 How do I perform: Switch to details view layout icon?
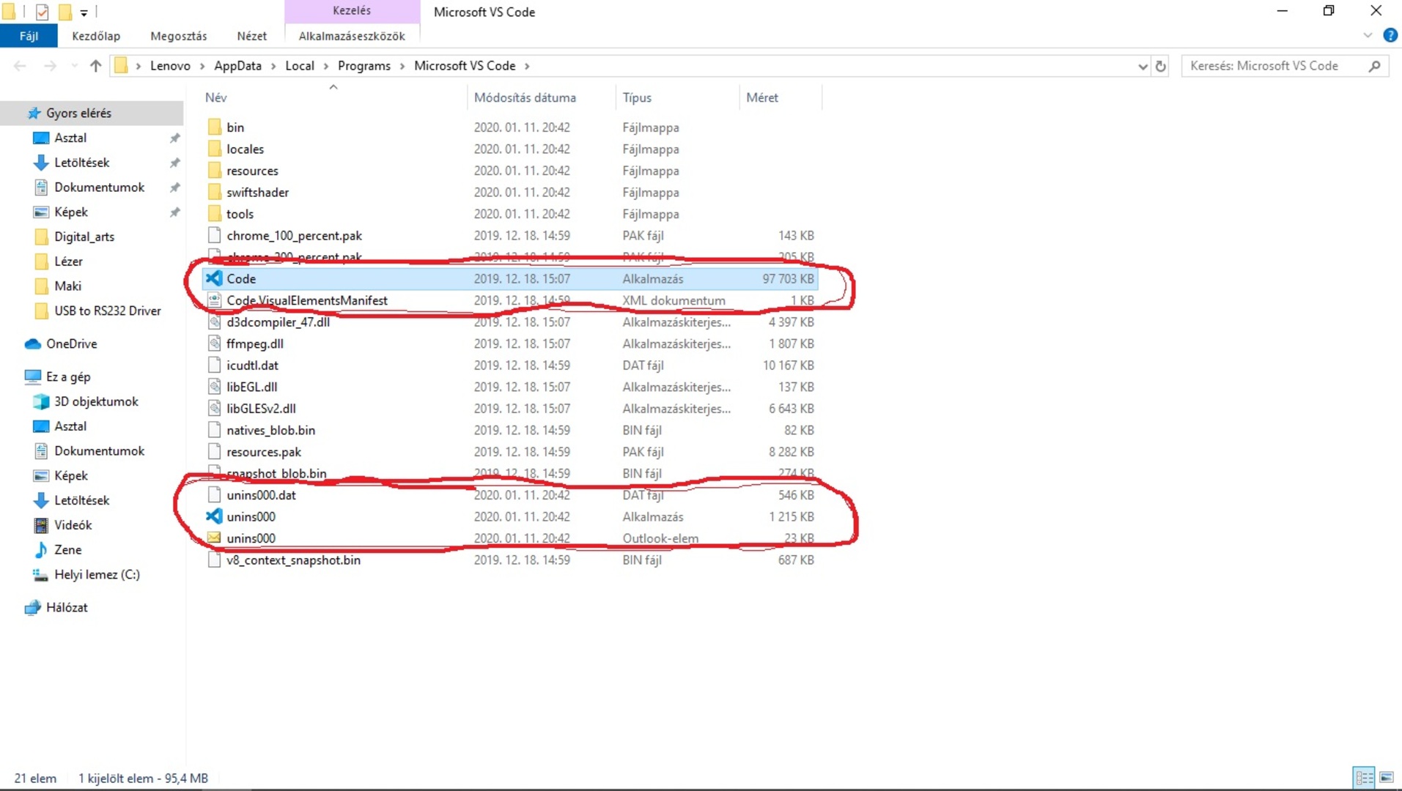1364,777
